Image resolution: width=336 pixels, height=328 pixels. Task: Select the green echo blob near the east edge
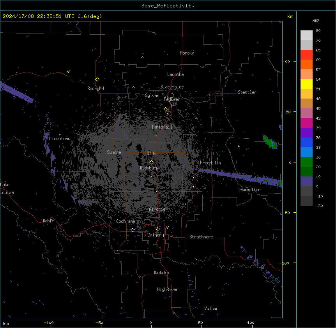coord(270,142)
